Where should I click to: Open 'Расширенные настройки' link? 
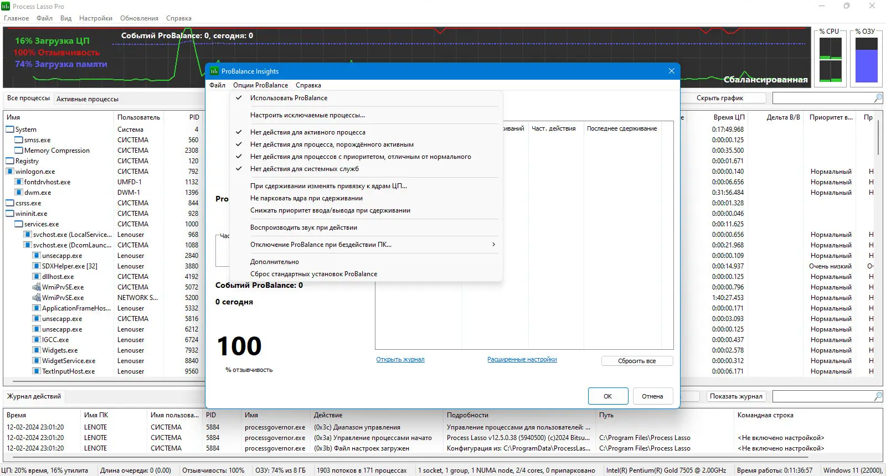[522, 359]
